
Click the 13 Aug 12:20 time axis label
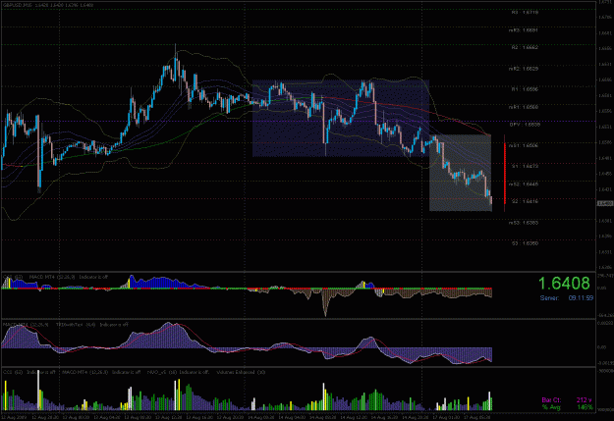pos(168,417)
